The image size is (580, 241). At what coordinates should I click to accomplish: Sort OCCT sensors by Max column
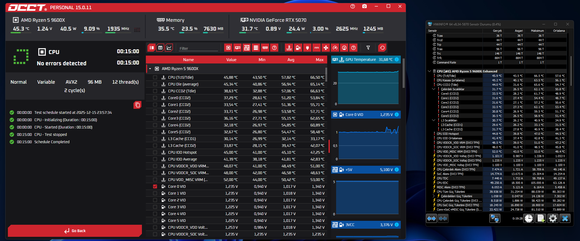pos(320,60)
